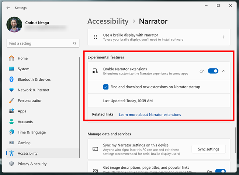This screenshot has width=239, height=175.
Task: Open Learn more about Narrator extensions
Action: 150,115
